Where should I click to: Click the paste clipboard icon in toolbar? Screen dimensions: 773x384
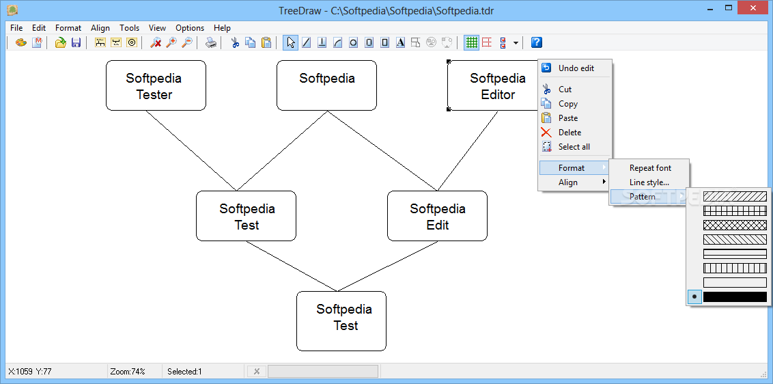[x=266, y=42]
